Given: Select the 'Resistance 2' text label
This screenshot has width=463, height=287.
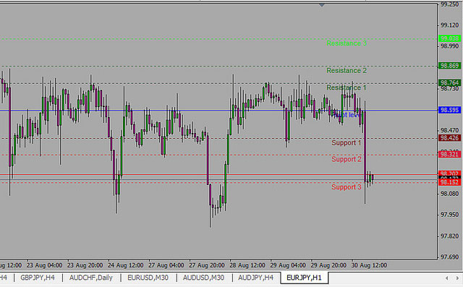Looking at the screenshot, I should pos(347,71).
